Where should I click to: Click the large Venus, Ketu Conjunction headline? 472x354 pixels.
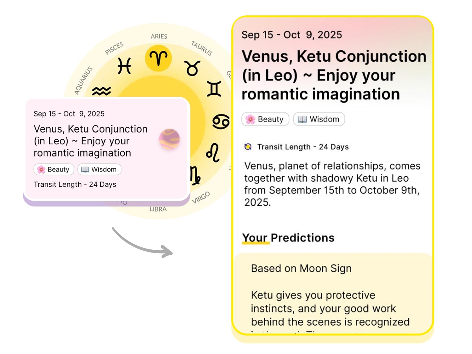pos(334,75)
